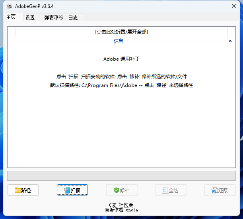Screen dimensions: 243x219
Task: Click the '原版作者 uncia' footer text
Action: 121,210
